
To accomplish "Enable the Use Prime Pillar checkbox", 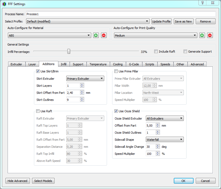I will pyautogui.click(x=116, y=72).
